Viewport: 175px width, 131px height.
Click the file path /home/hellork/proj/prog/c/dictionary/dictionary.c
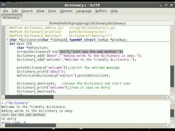pyautogui.click(x=87, y=23)
